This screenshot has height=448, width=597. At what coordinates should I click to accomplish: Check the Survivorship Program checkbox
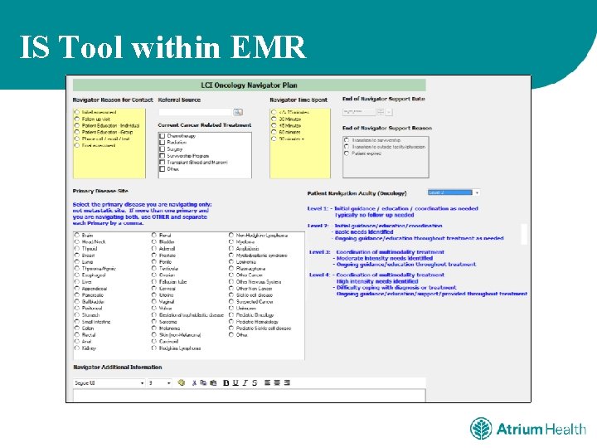coord(163,156)
